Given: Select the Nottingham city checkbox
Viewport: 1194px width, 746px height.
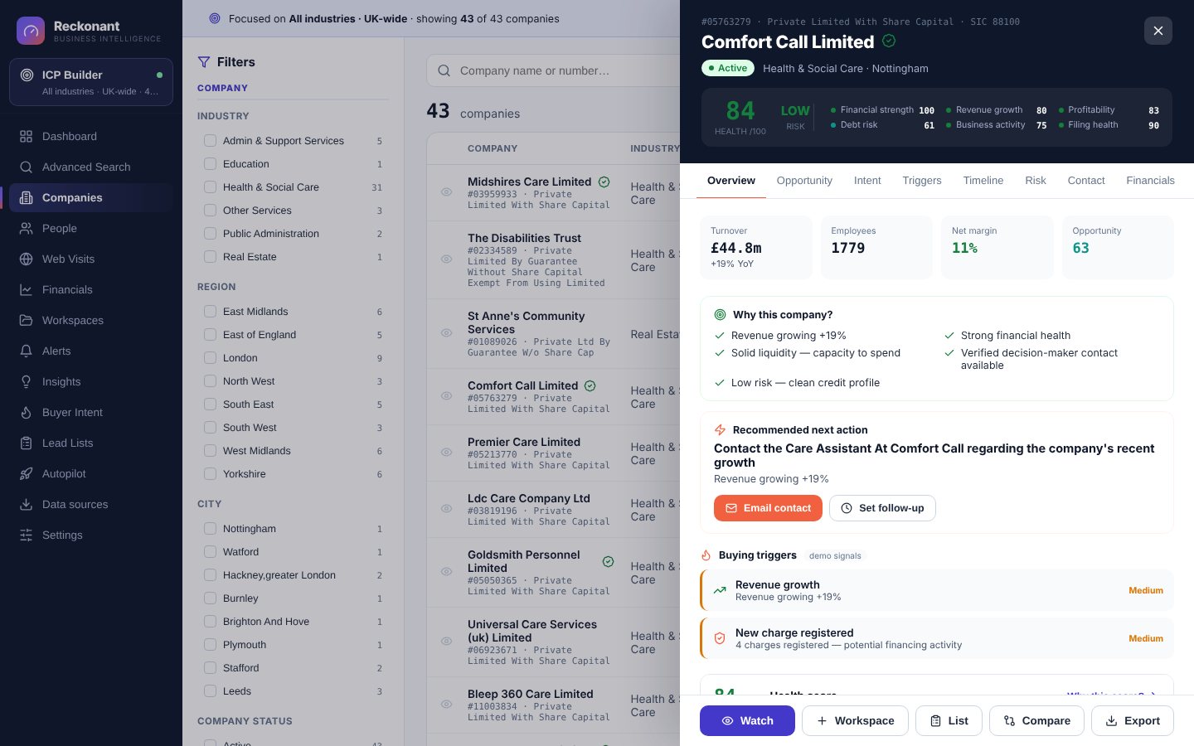Looking at the screenshot, I should pos(211,529).
